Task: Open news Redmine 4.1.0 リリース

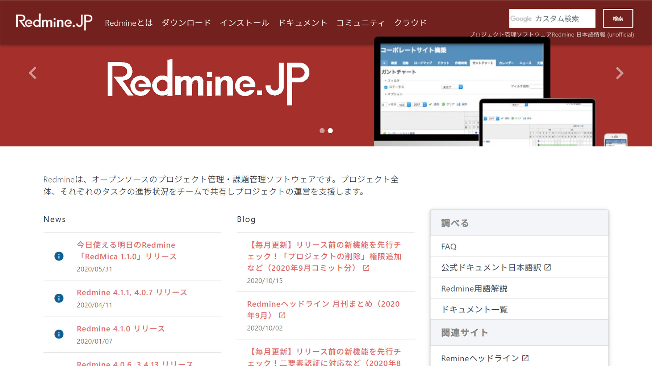Action: (121, 329)
